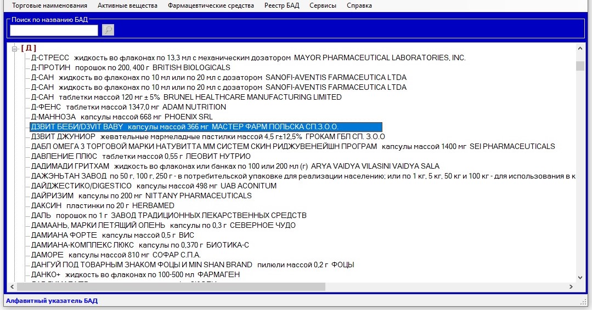Select ДАМИАНА ФОРТЕ entry
Screen dimensions: 592x310
[x=112, y=235]
